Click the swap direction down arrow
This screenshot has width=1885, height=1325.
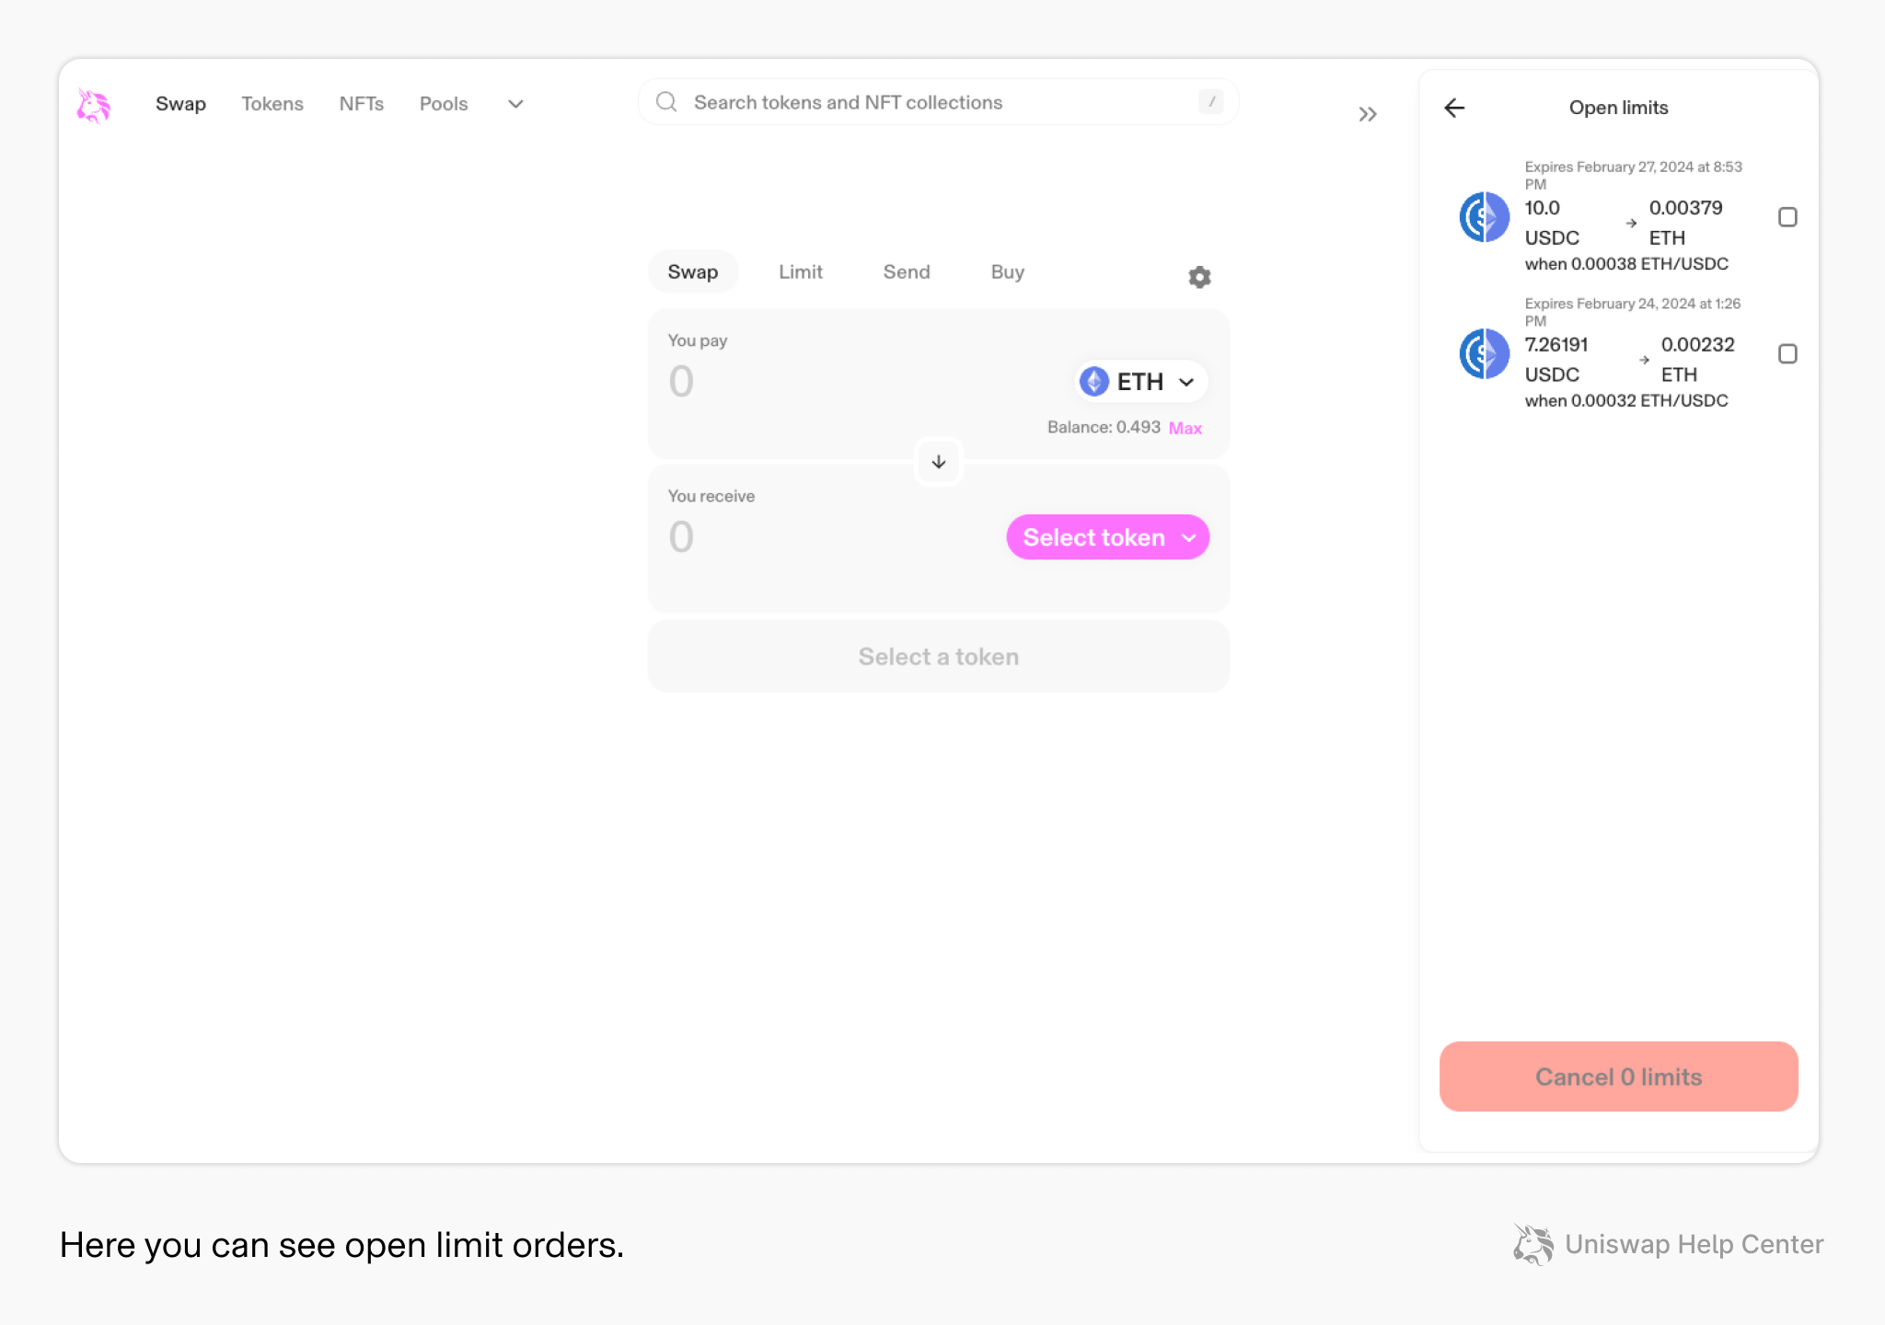point(938,462)
